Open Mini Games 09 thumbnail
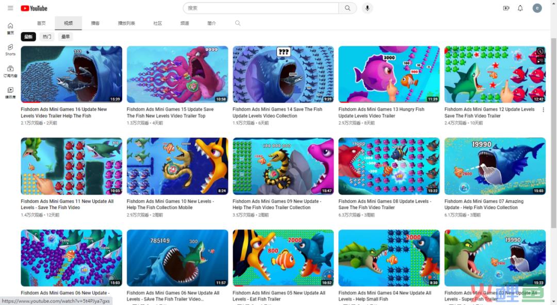This screenshot has width=557, height=305. click(283, 166)
